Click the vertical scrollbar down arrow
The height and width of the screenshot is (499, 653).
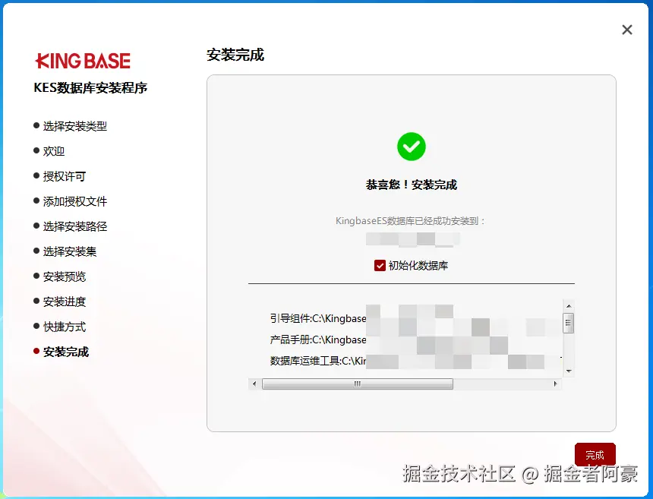(569, 371)
